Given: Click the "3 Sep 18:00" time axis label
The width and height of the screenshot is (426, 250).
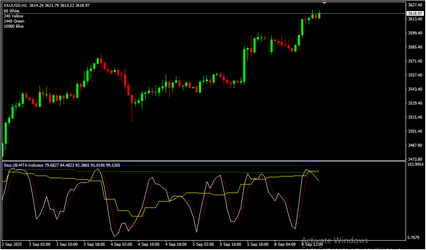Looking at the screenshot, I should coord(94,244).
